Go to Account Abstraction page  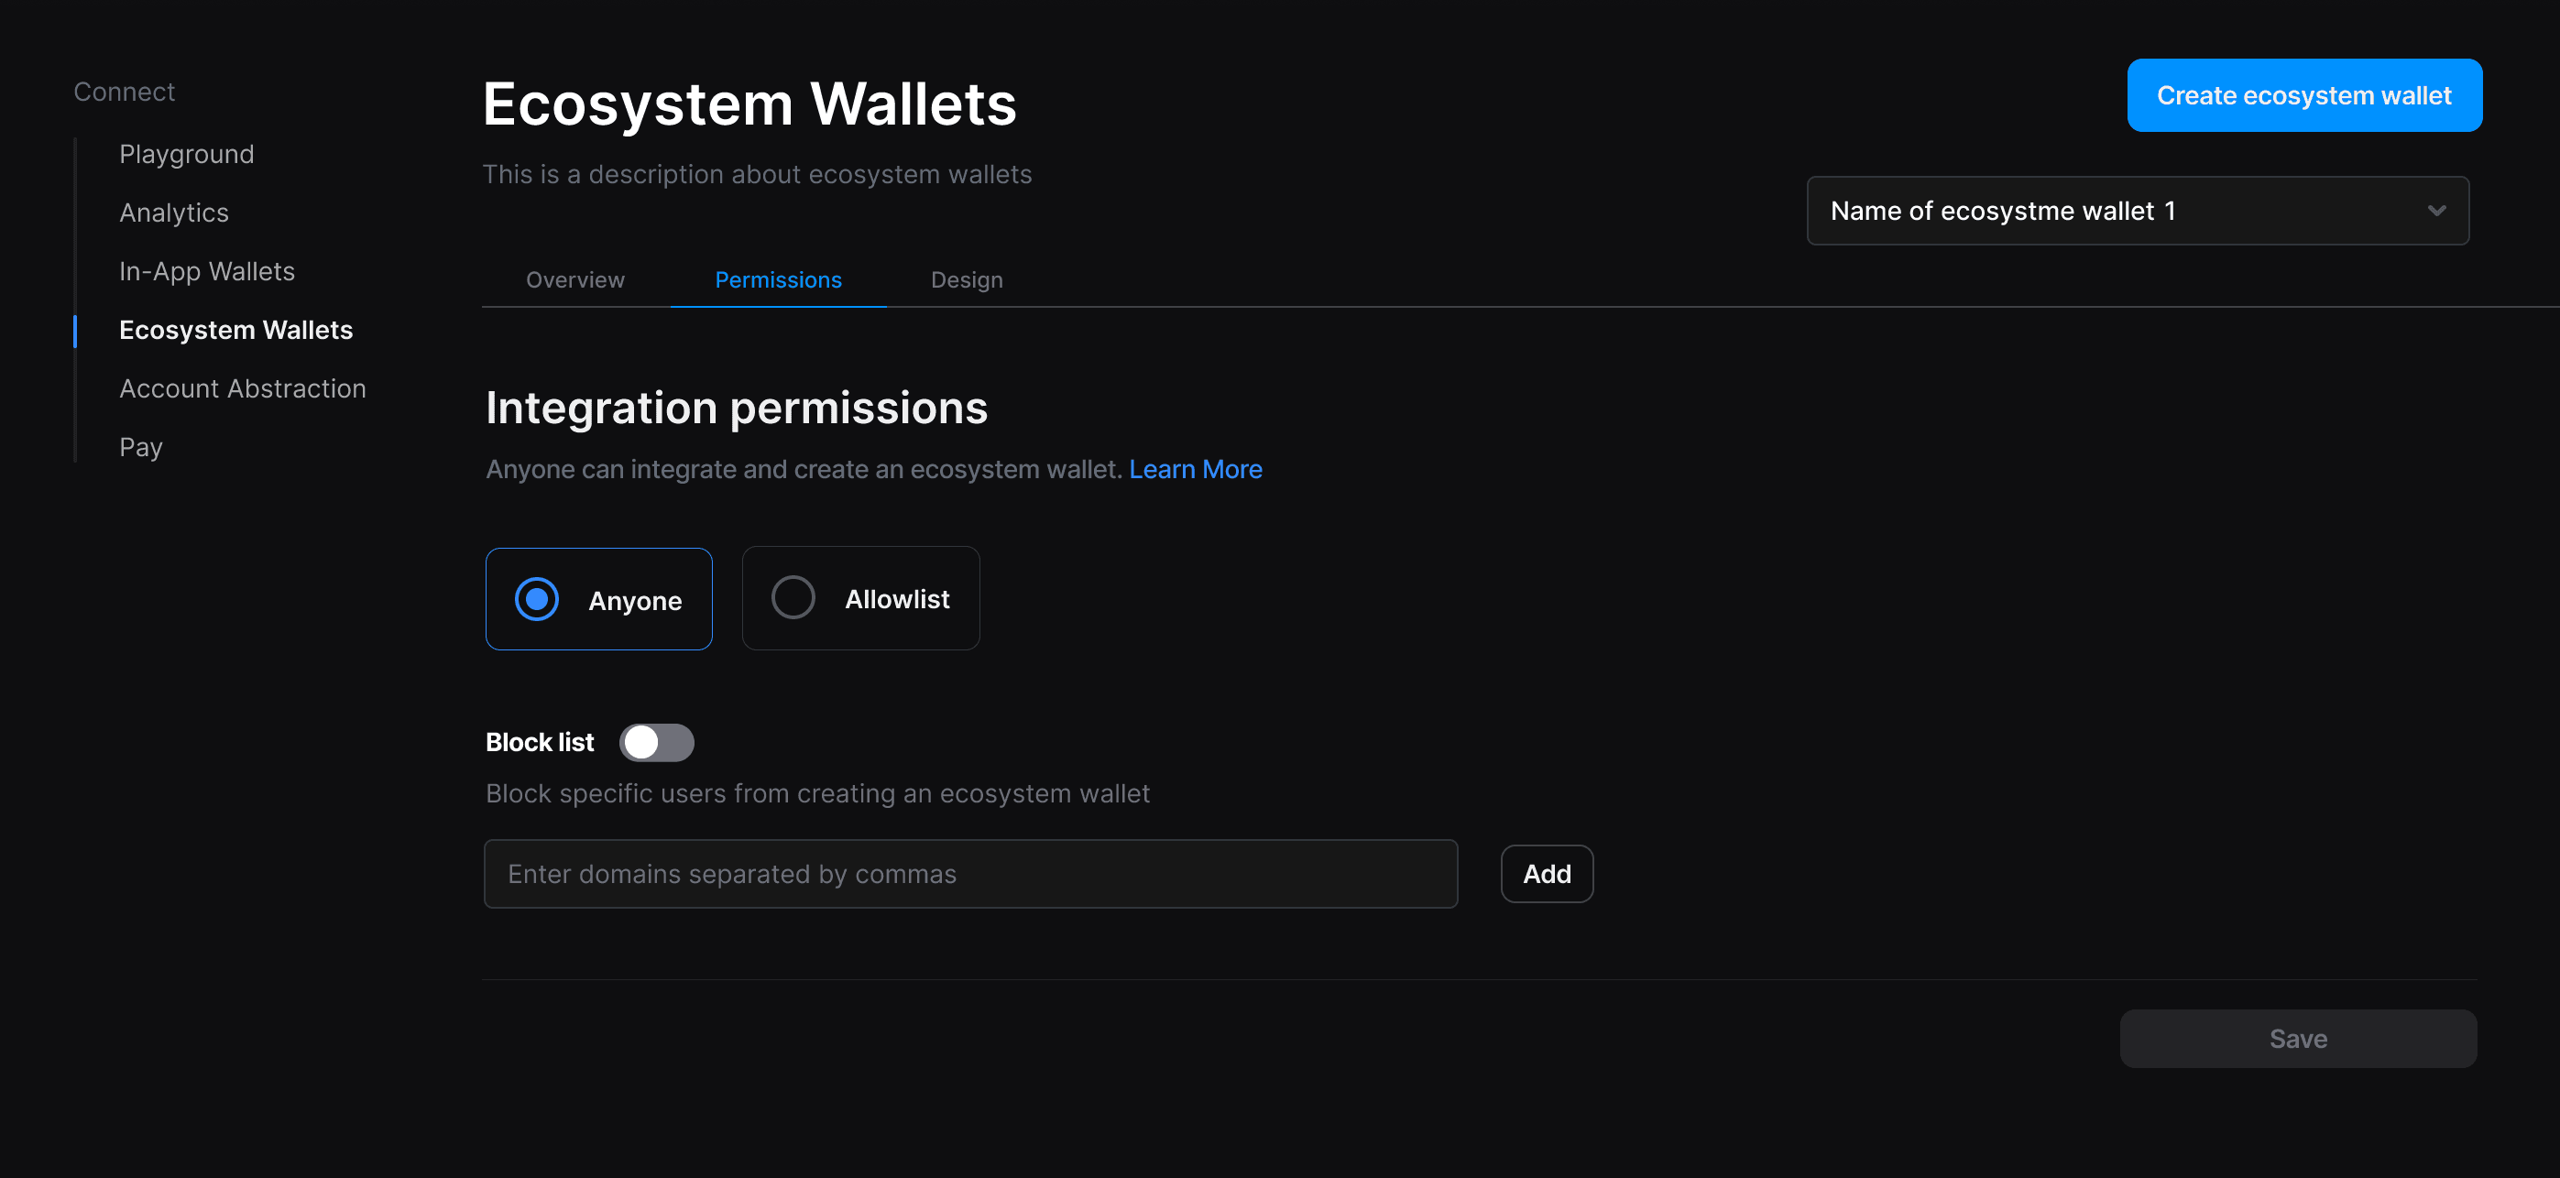(x=243, y=388)
